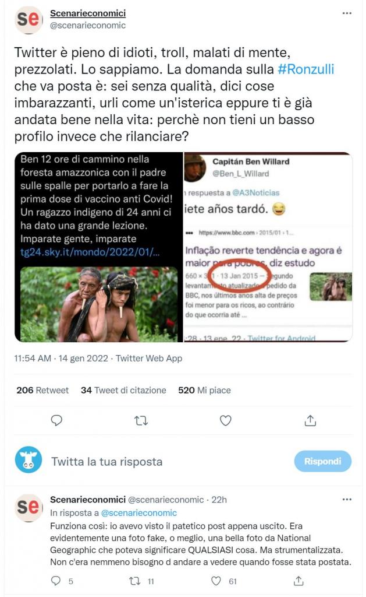Open the main tweet's three-dot menu

(x=347, y=13)
